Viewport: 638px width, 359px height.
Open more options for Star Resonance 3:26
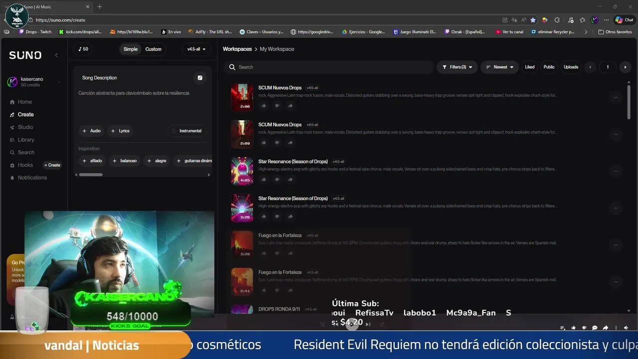click(x=616, y=208)
